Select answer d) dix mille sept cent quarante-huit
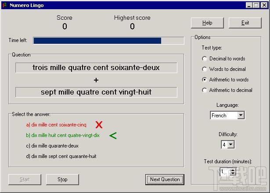Image resolution: width=270 pixels, height=193 pixels. (61, 156)
